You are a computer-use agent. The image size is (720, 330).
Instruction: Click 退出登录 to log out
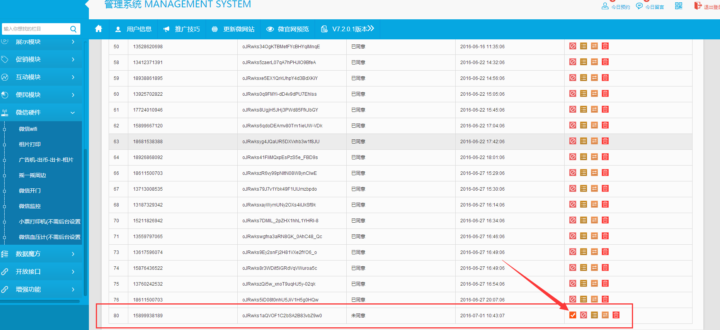[707, 7]
